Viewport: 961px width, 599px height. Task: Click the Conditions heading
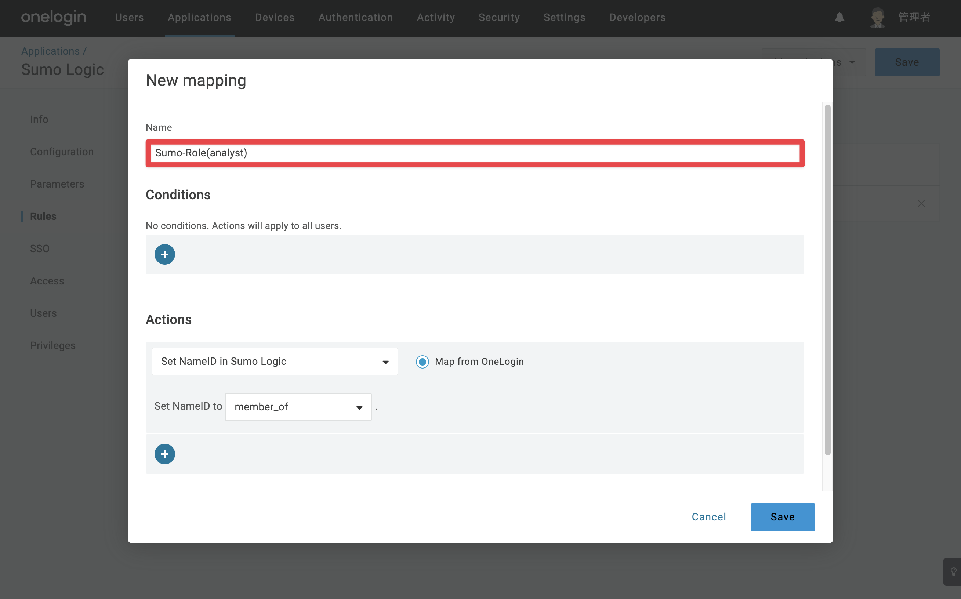(178, 195)
